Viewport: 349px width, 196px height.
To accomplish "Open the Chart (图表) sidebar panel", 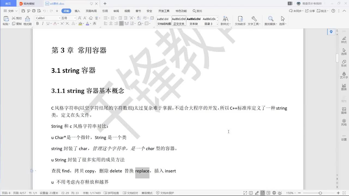I will (x=344, y=87).
